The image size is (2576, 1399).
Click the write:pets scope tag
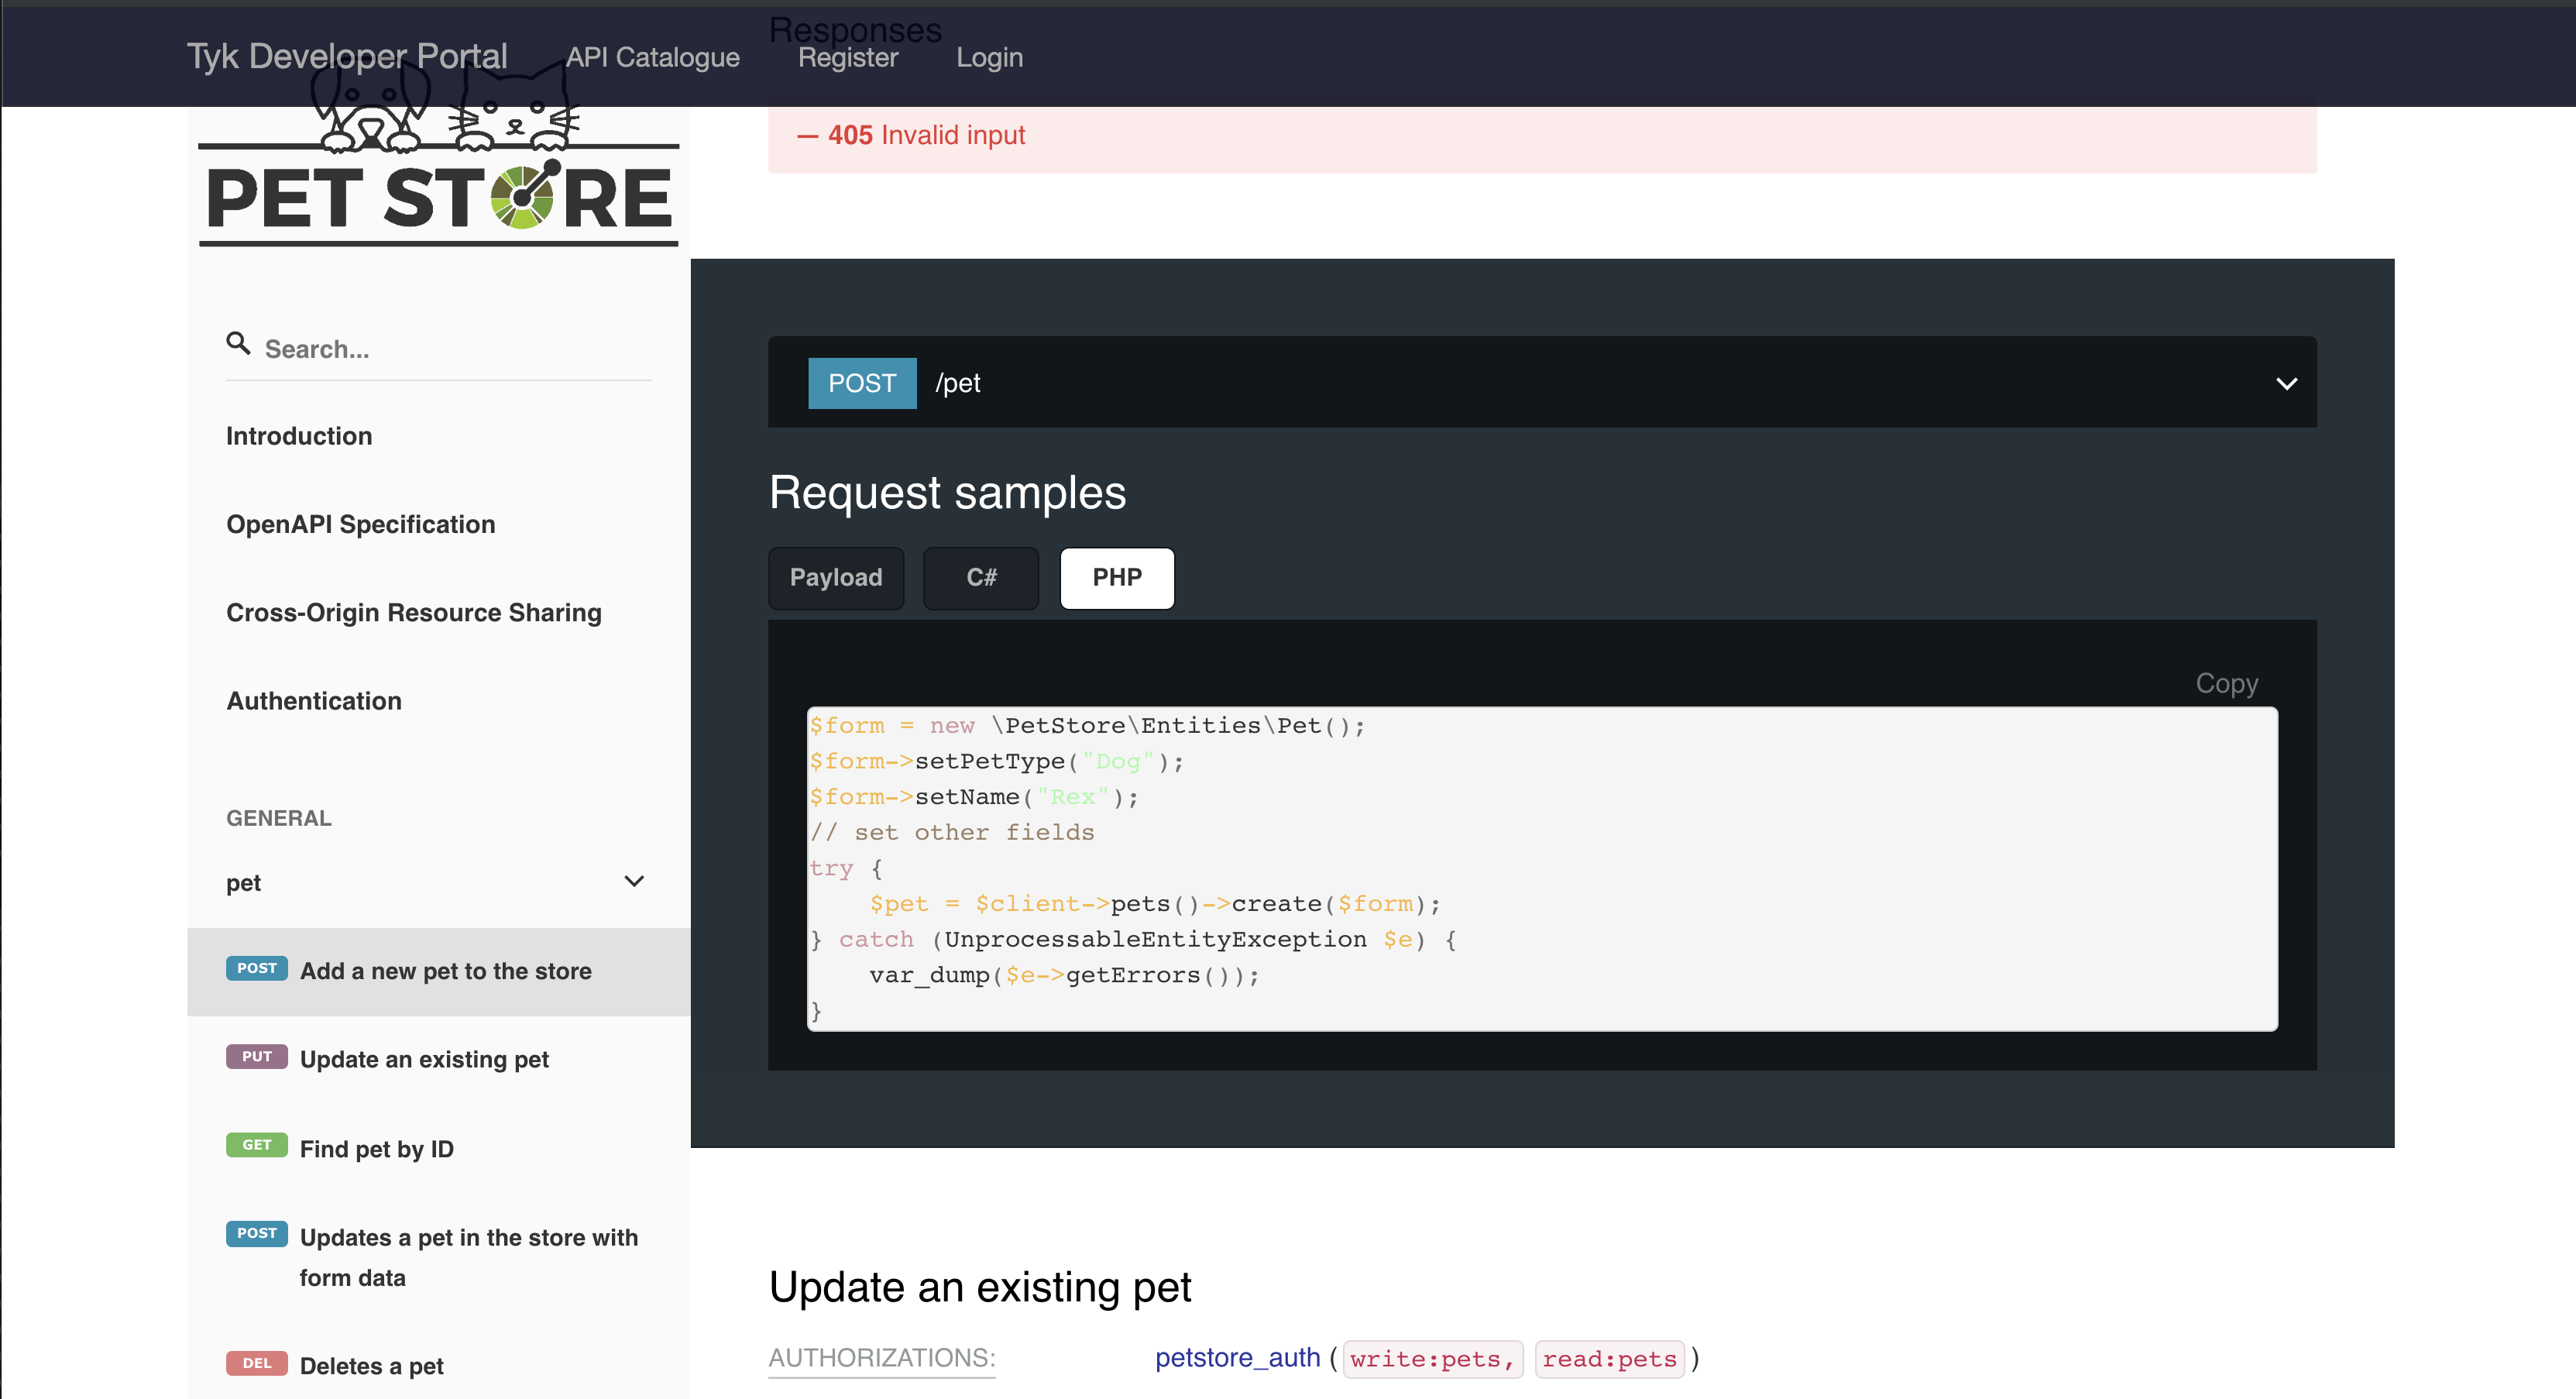coord(1432,1359)
